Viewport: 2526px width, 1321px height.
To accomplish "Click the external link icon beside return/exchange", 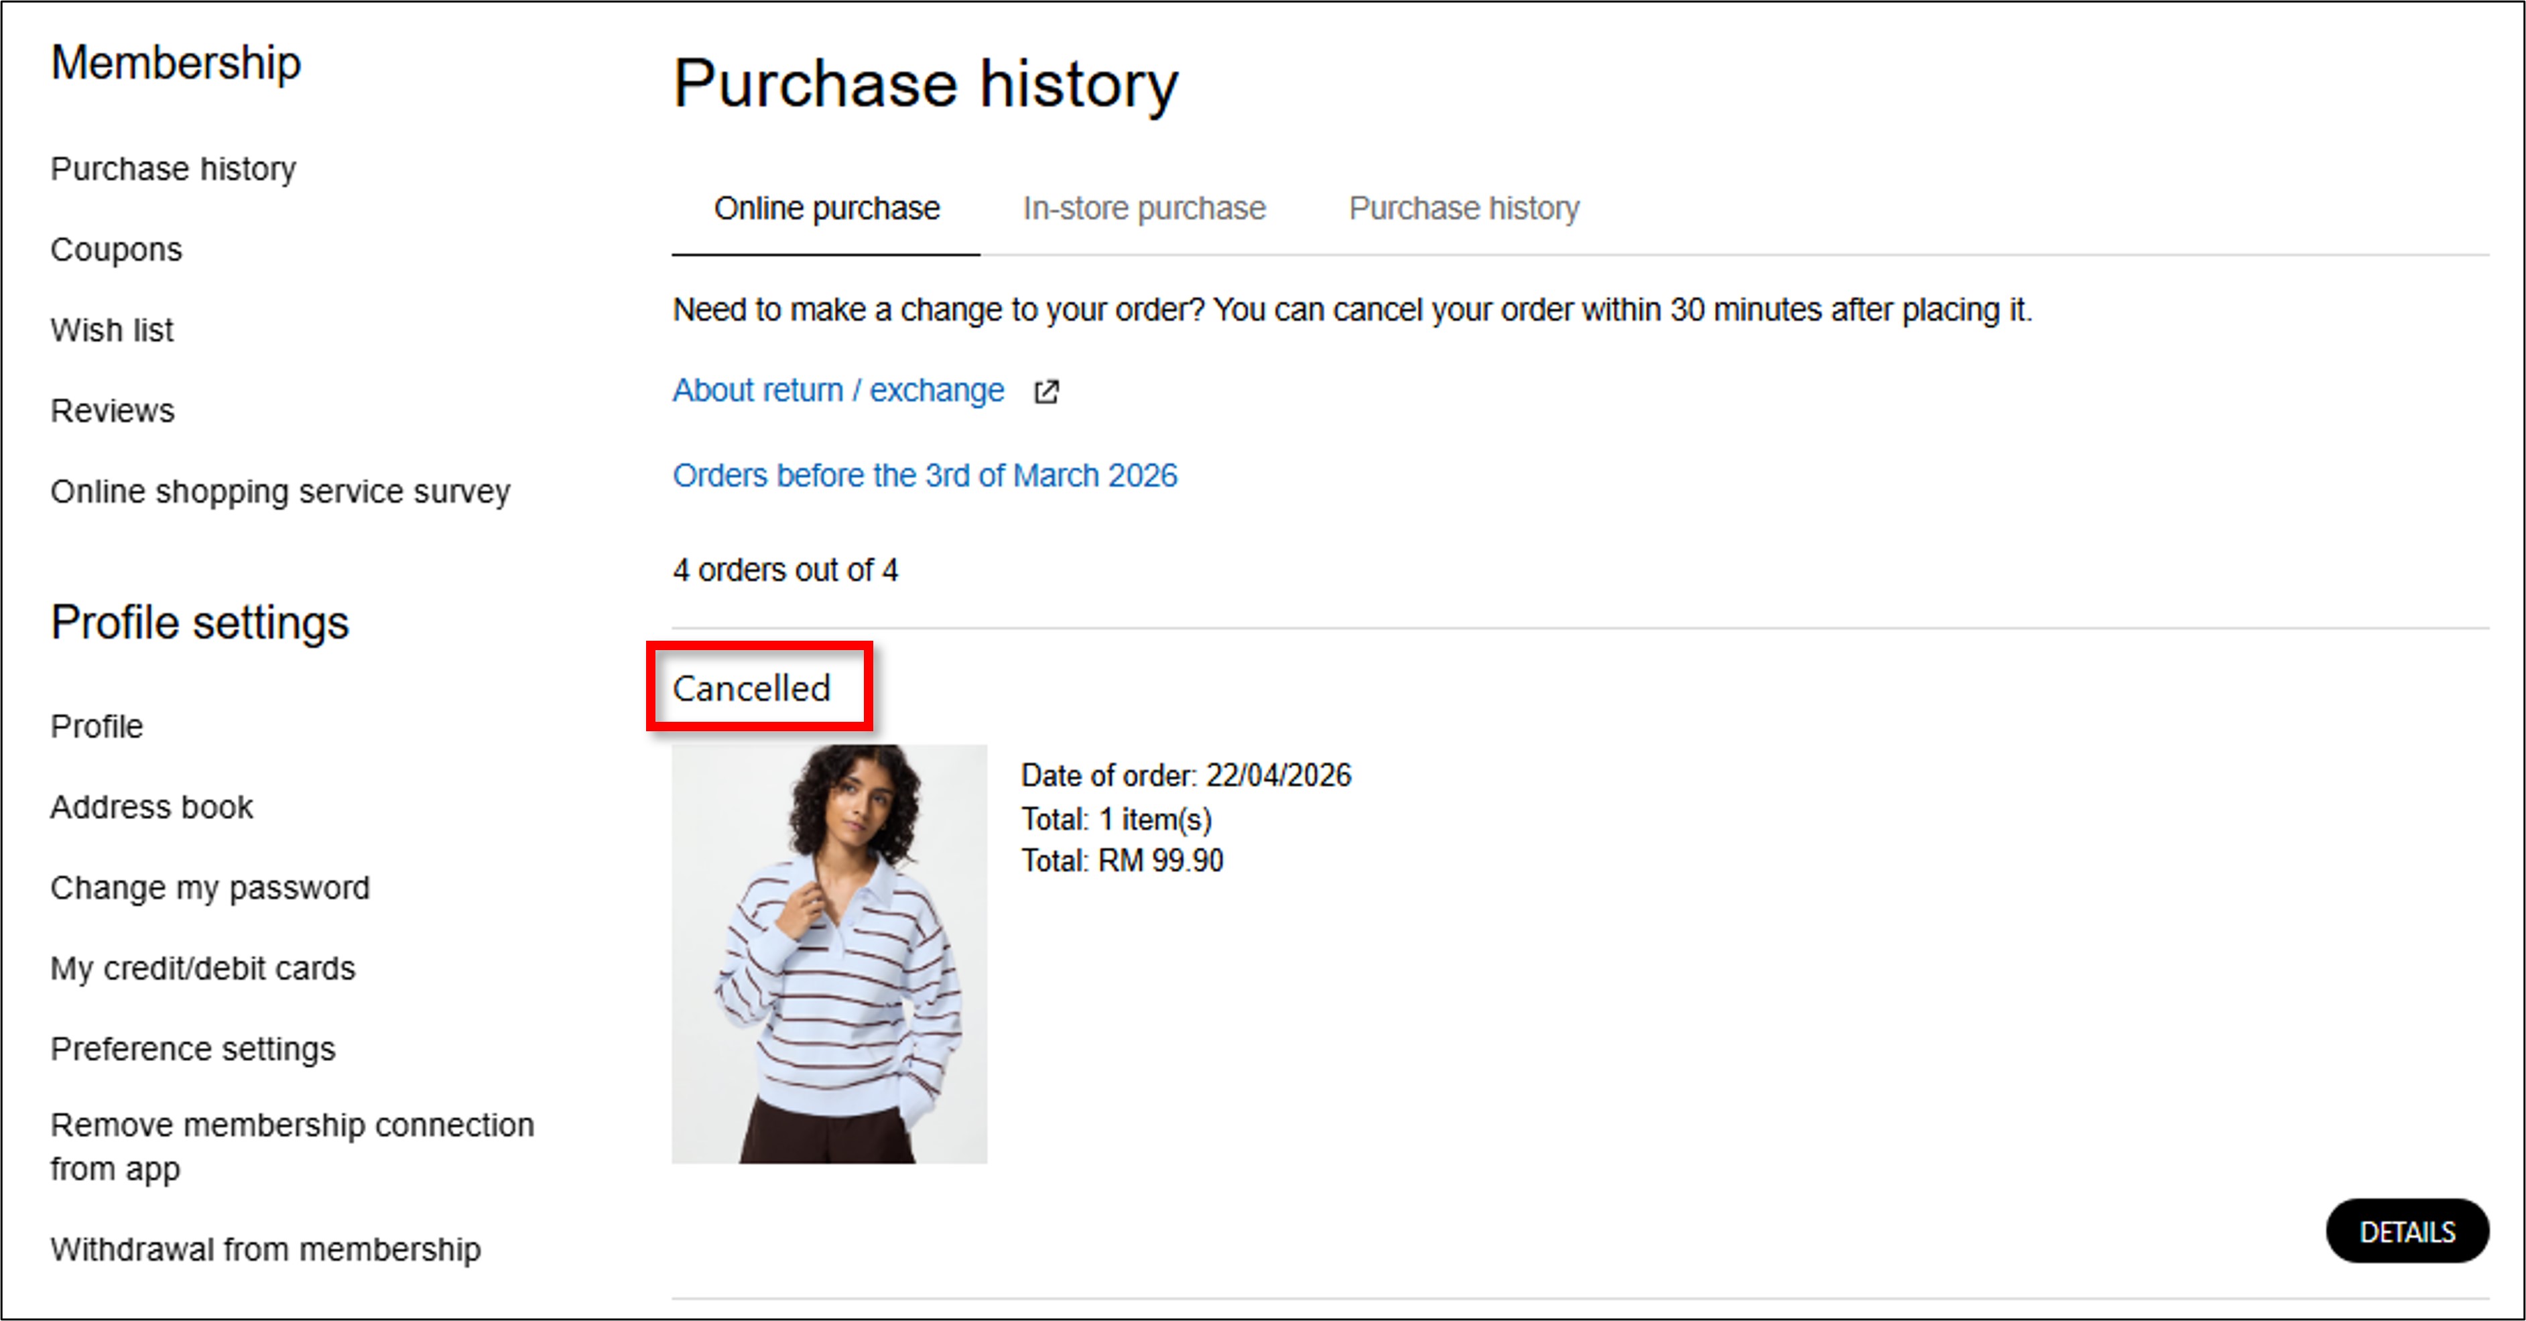I will 1046,391.
